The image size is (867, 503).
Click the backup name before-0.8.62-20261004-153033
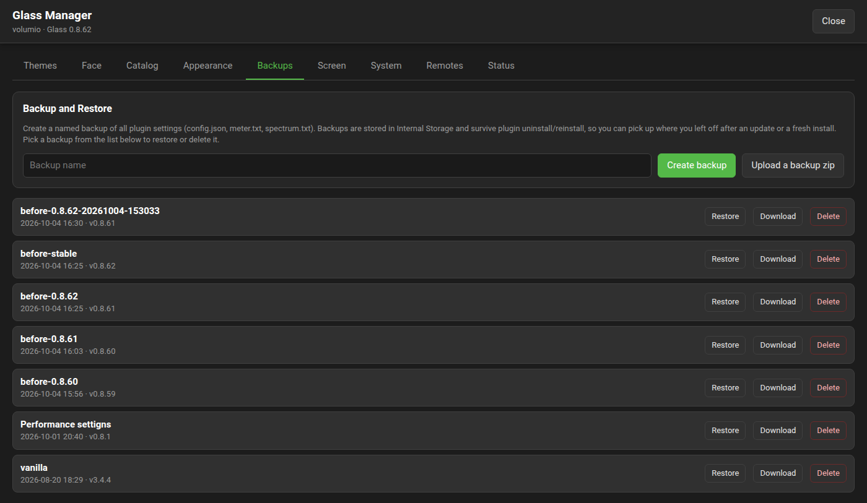point(90,211)
